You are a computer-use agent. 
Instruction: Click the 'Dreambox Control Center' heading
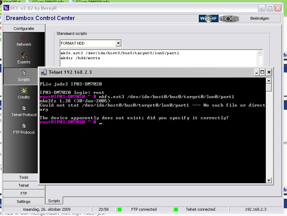tap(41, 18)
